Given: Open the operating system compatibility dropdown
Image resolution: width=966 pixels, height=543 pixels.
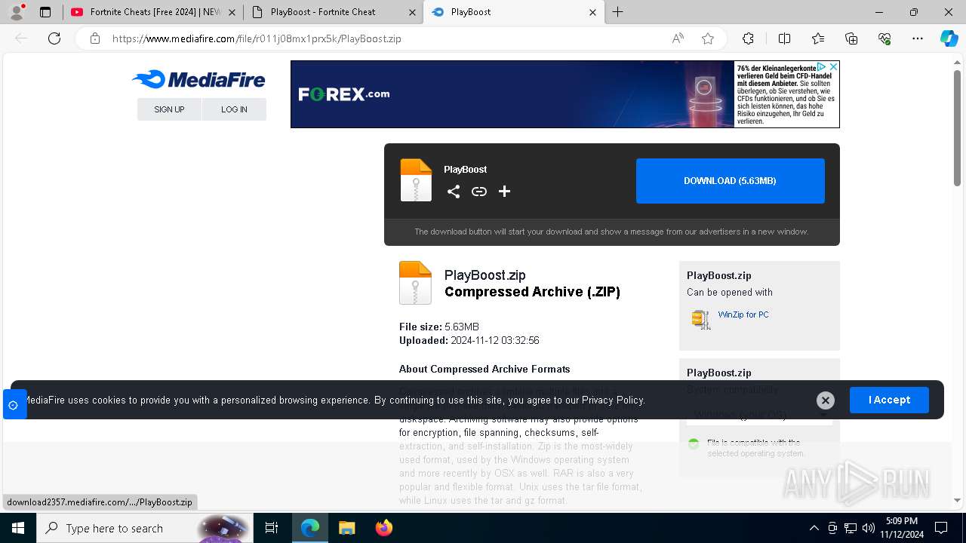Looking at the screenshot, I should pos(759,415).
